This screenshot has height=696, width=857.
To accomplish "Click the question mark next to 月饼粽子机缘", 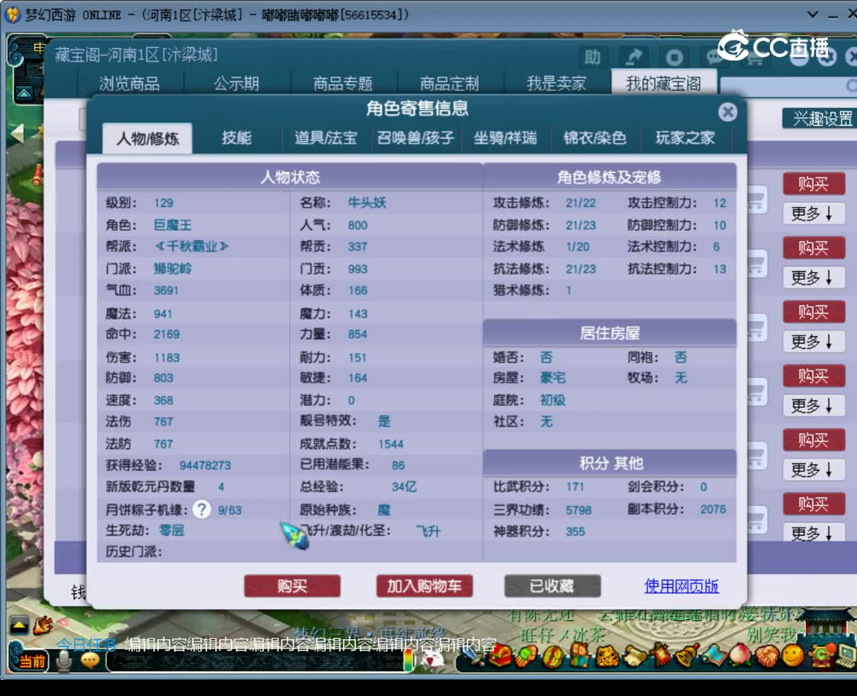I will tap(202, 509).
